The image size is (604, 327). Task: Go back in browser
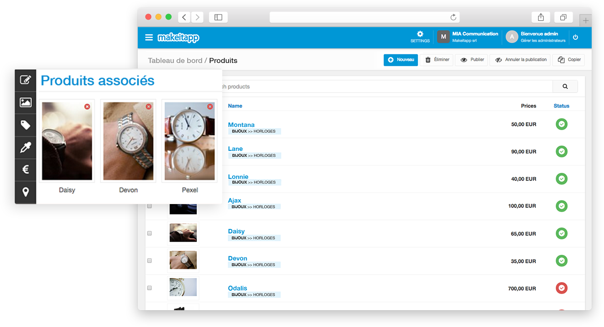pos(184,17)
